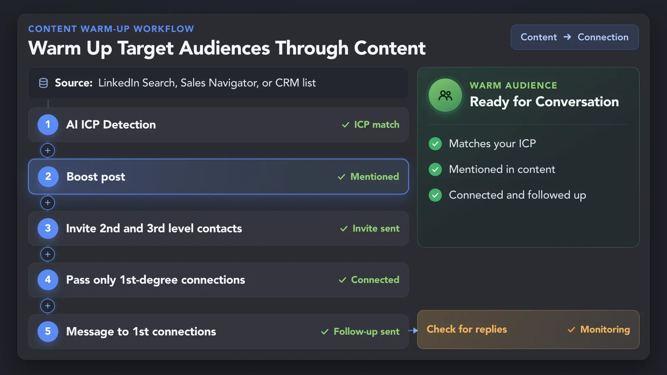Image resolution: width=667 pixels, height=375 pixels.
Task: Click the Connected and followed up text
Action: click(517, 195)
